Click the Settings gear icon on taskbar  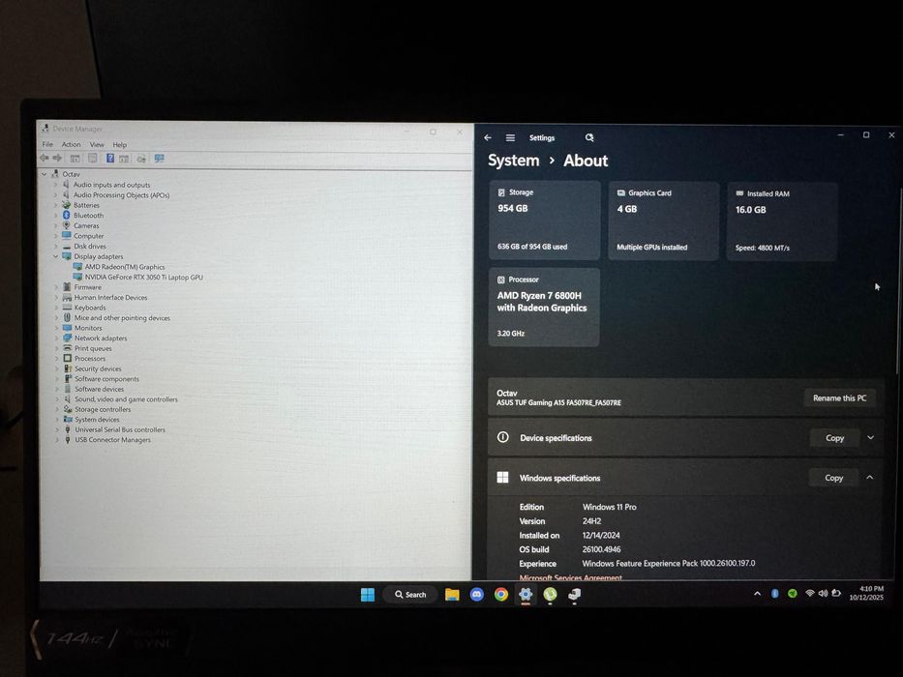coord(526,595)
